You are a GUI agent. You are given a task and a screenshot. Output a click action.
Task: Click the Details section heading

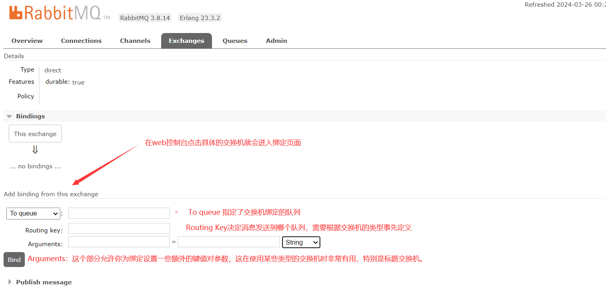coord(14,56)
